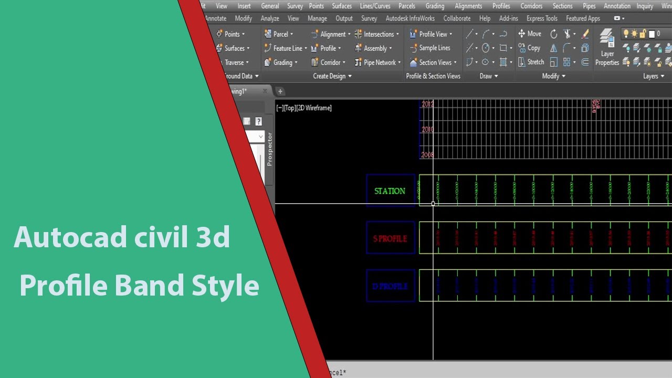This screenshot has width=672, height=378.
Task: Switch to the Analyze ribbon tab
Action: coord(270,18)
